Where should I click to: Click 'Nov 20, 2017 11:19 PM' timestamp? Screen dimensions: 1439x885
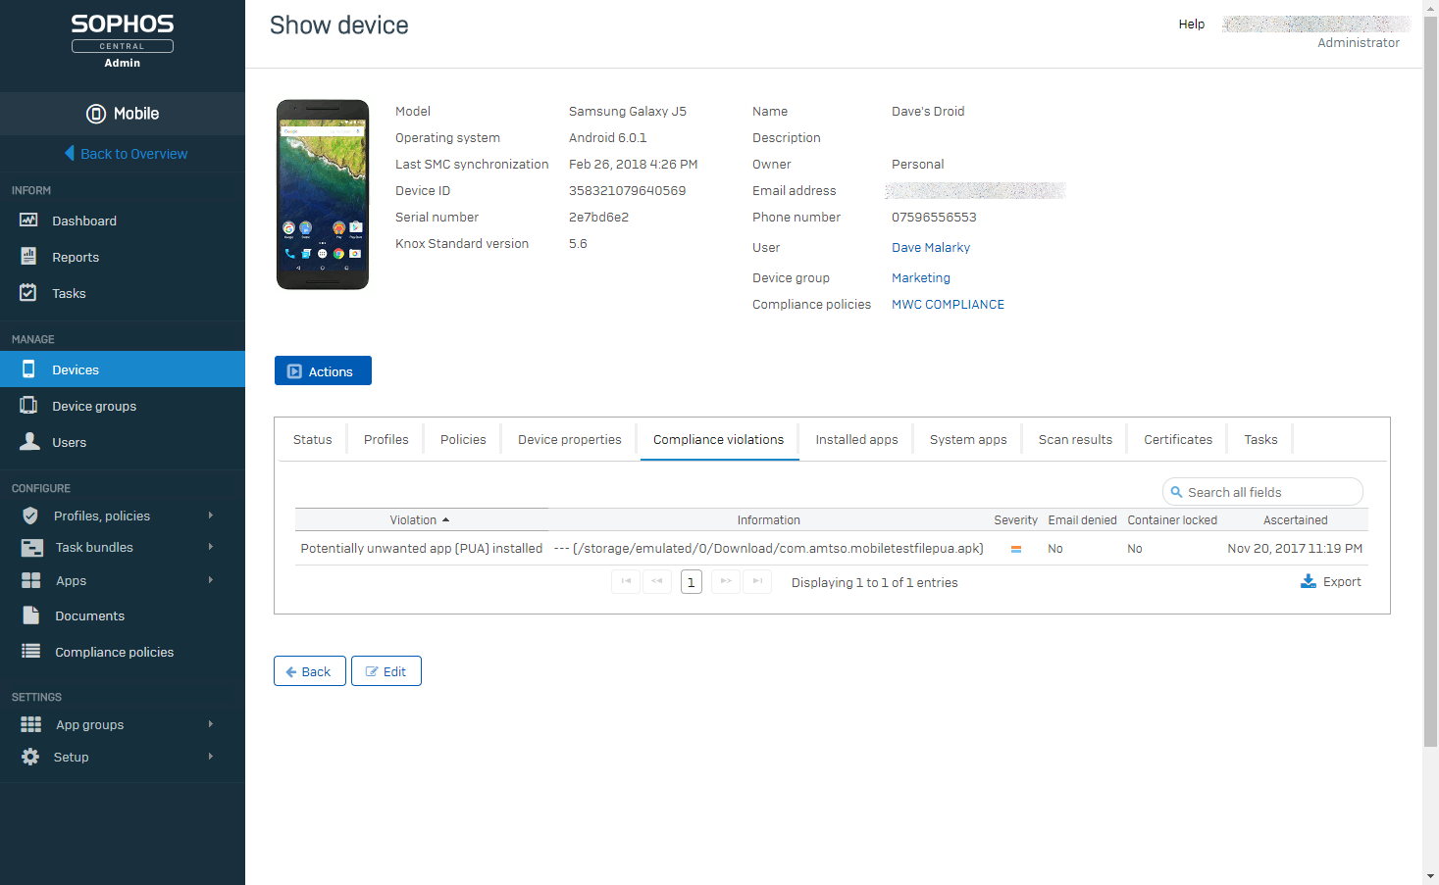click(x=1295, y=548)
